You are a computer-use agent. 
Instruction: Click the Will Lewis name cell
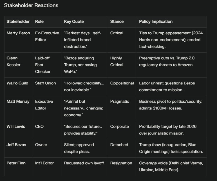(x=16, y=126)
